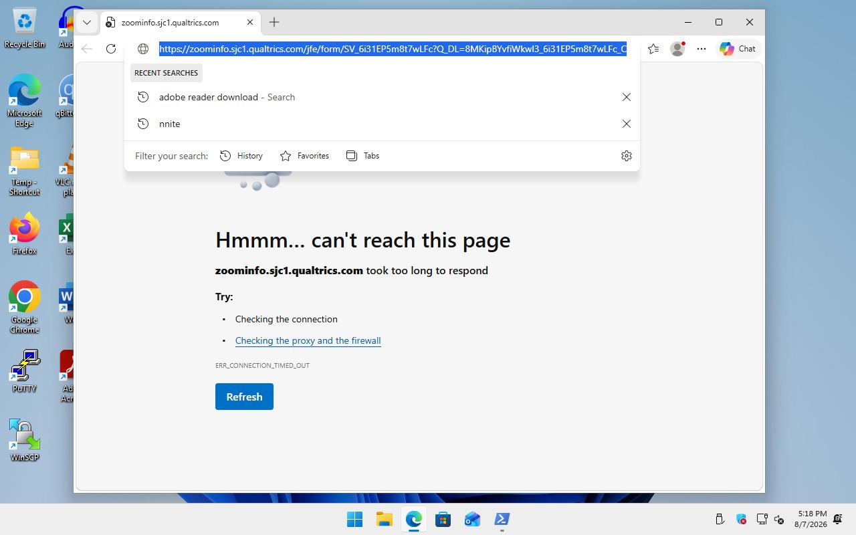Open the notifications bell icon
Screen dimensions: 856x535
[838, 519]
